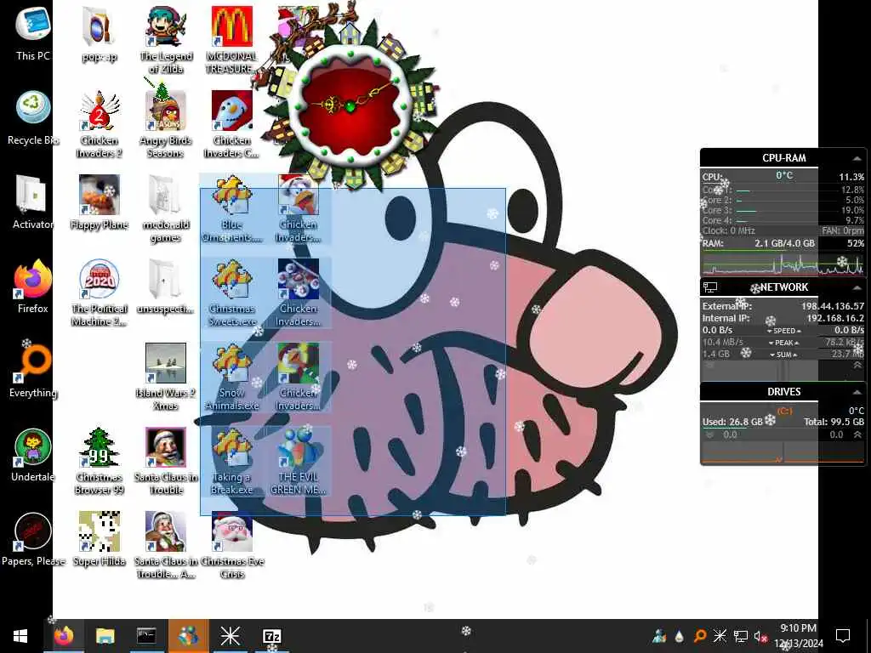The image size is (871, 653).
Task: Open the Recycle Bin icon
Action: tap(33, 118)
